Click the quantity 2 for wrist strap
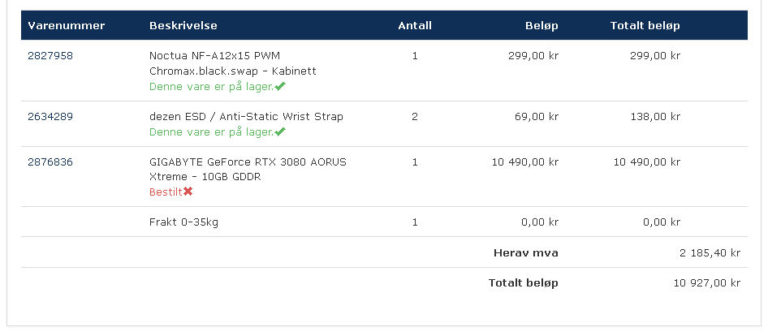 tap(415, 117)
